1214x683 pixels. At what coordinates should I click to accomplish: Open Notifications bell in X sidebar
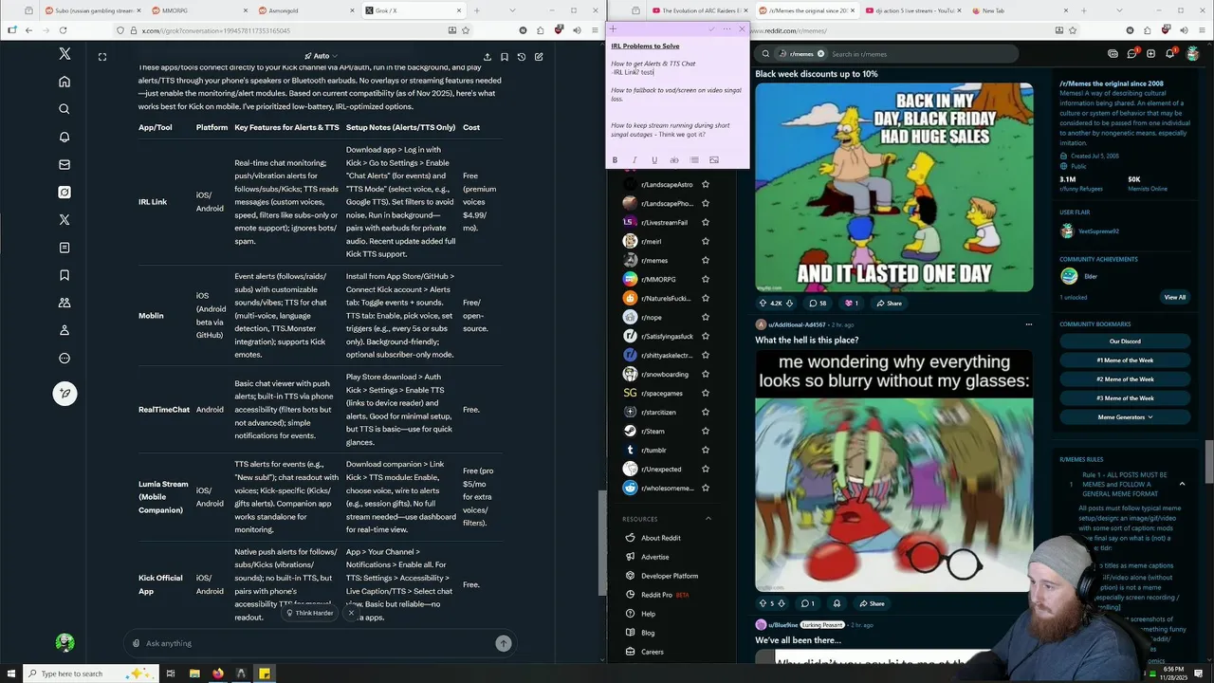(x=64, y=137)
